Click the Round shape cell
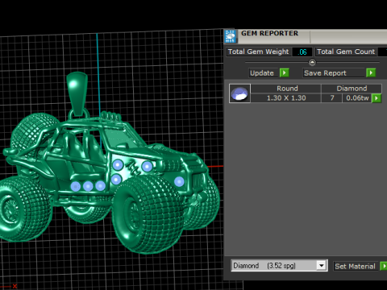The image size is (387, 290). (286, 89)
